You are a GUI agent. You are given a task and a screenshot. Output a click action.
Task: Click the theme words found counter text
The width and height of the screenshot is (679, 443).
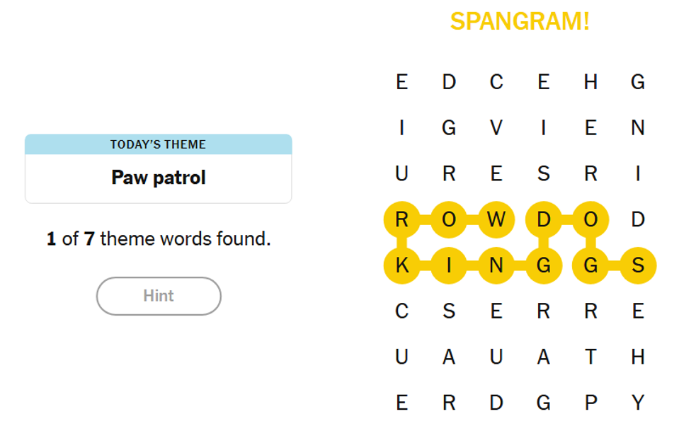click(x=159, y=238)
